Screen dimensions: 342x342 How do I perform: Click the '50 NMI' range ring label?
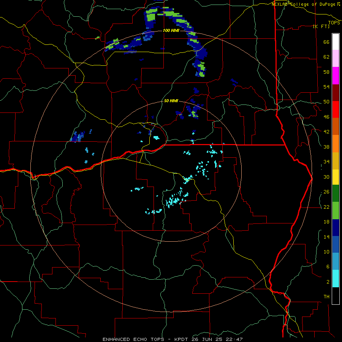[171, 101]
